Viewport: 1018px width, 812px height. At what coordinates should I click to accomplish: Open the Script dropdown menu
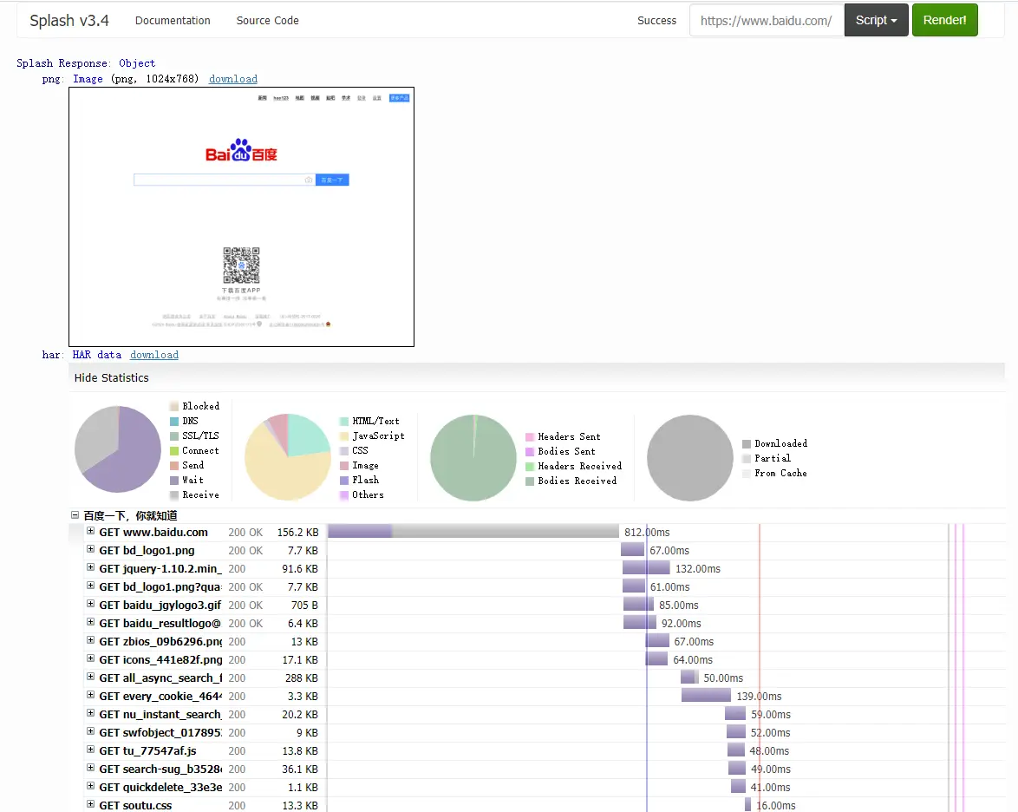[876, 20]
